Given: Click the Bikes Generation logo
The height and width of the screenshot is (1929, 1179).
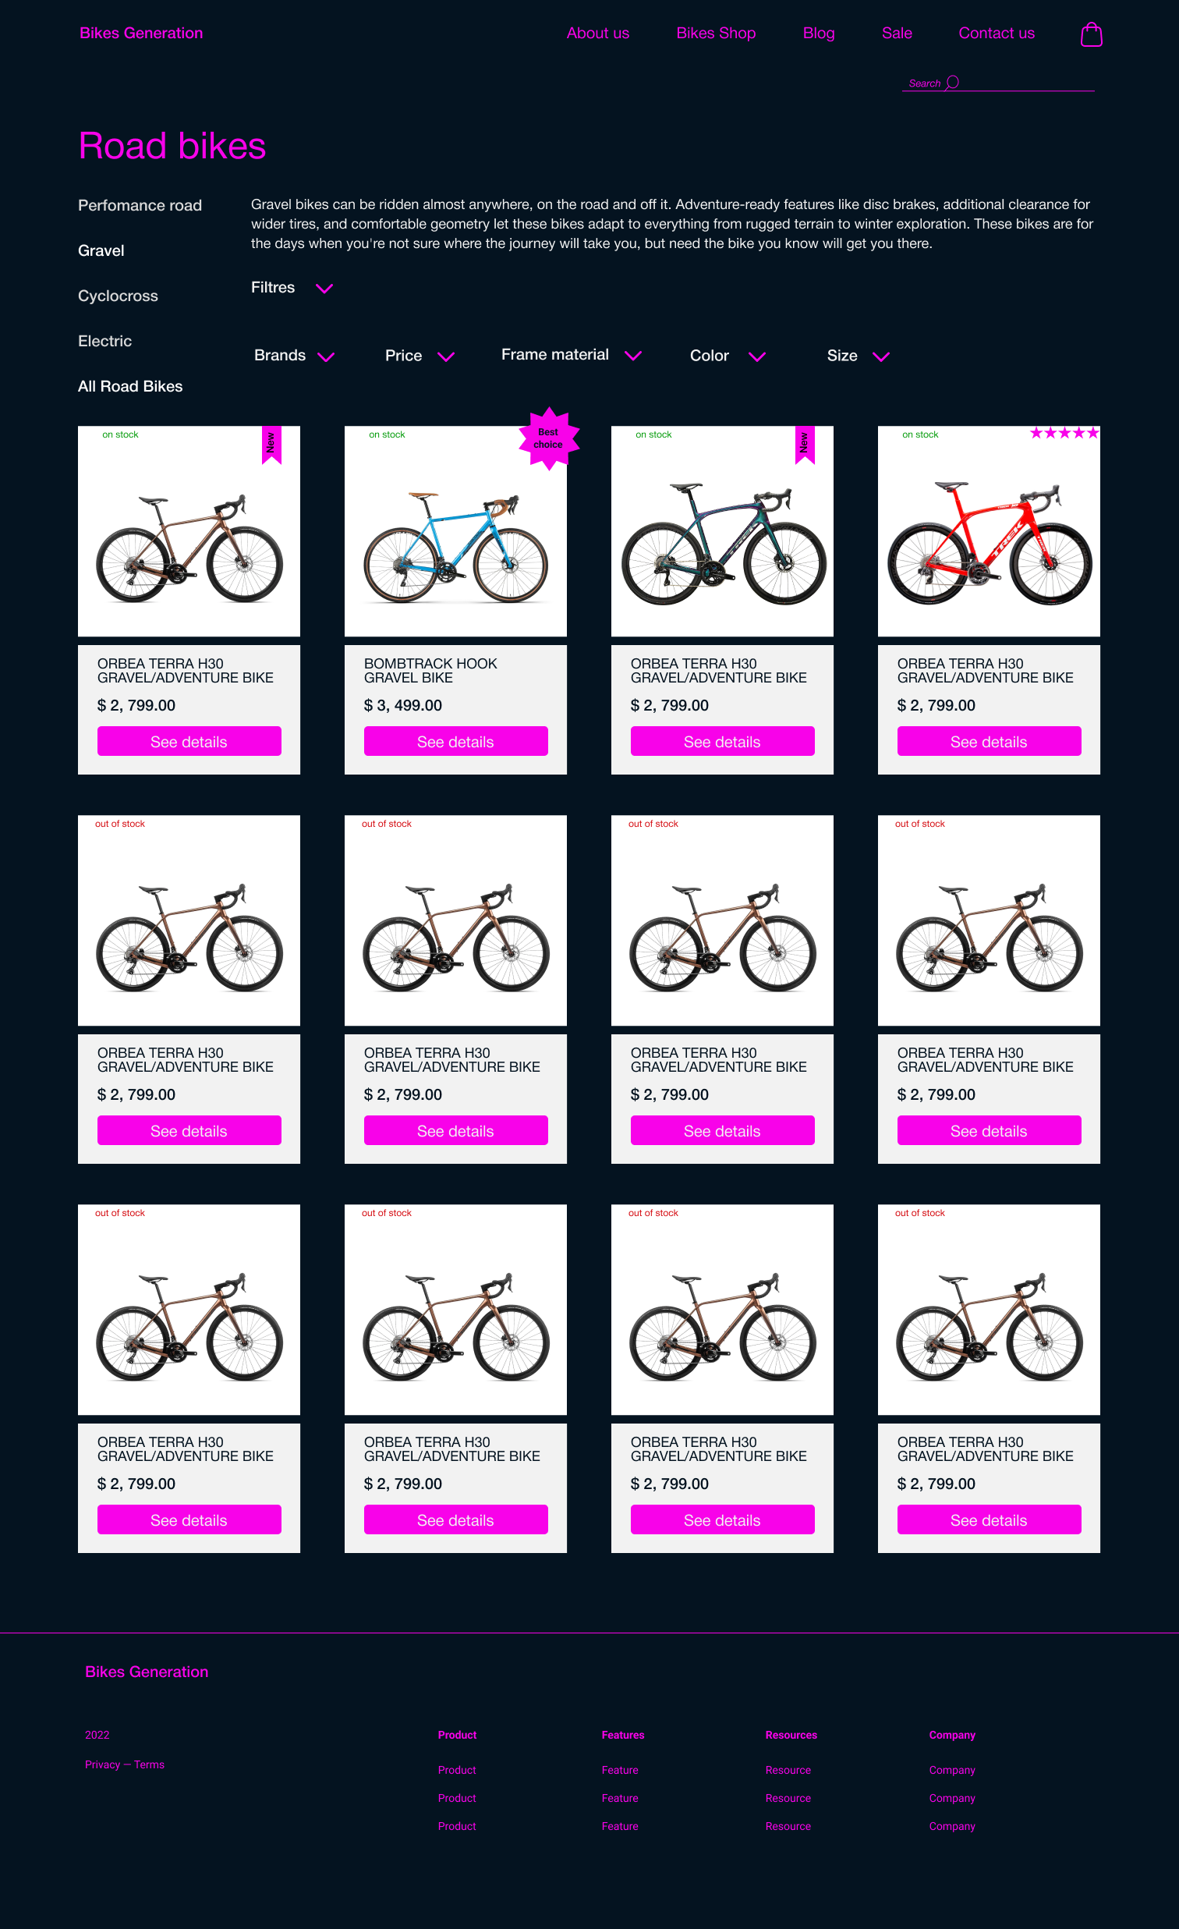Looking at the screenshot, I should coord(140,33).
